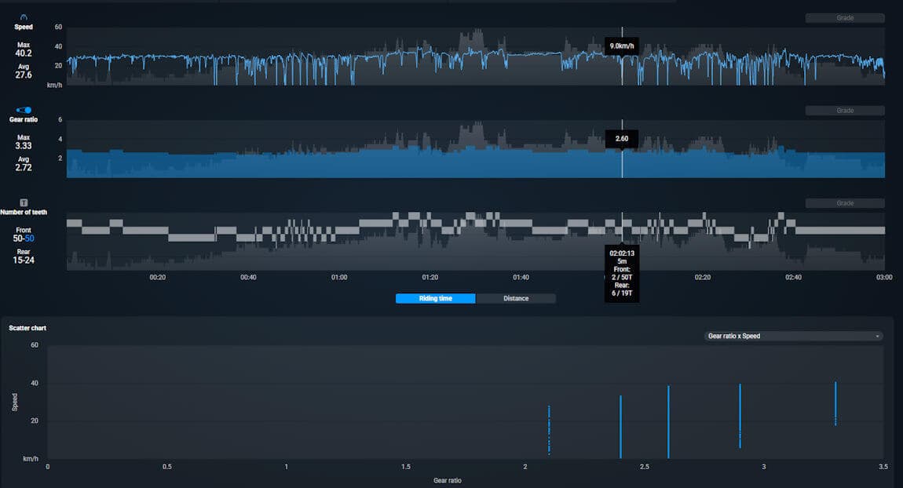The height and width of the screenshot is (488, 903).
Task: Click the scatter column at gear ratio 3.3
Action: 835,404
